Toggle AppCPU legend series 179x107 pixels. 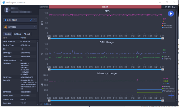pyautogui.click(x=166, y=56)
